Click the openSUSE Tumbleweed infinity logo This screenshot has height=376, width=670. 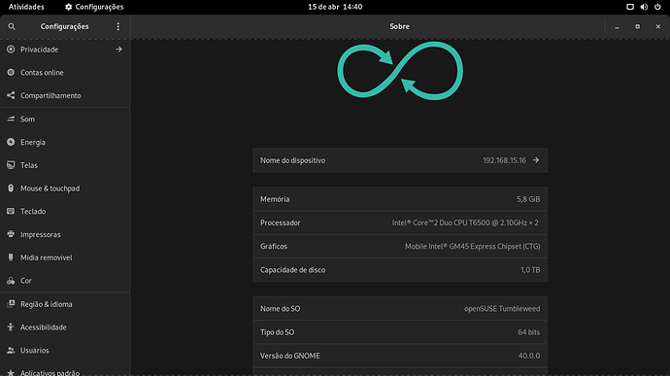click(x=400, y=71)
